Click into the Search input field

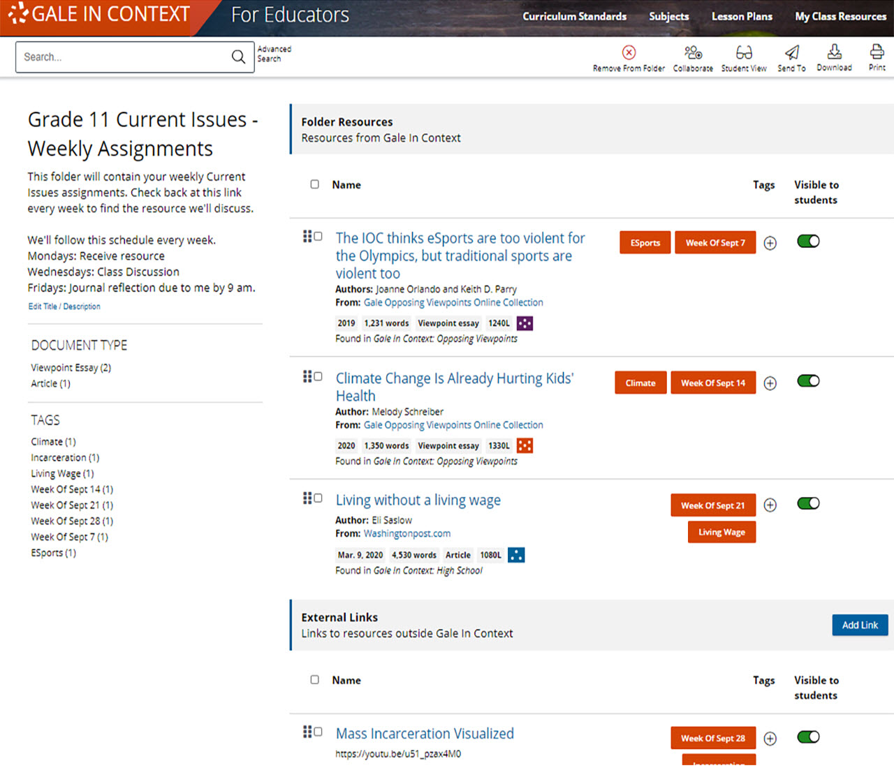[x=124, y=57]
